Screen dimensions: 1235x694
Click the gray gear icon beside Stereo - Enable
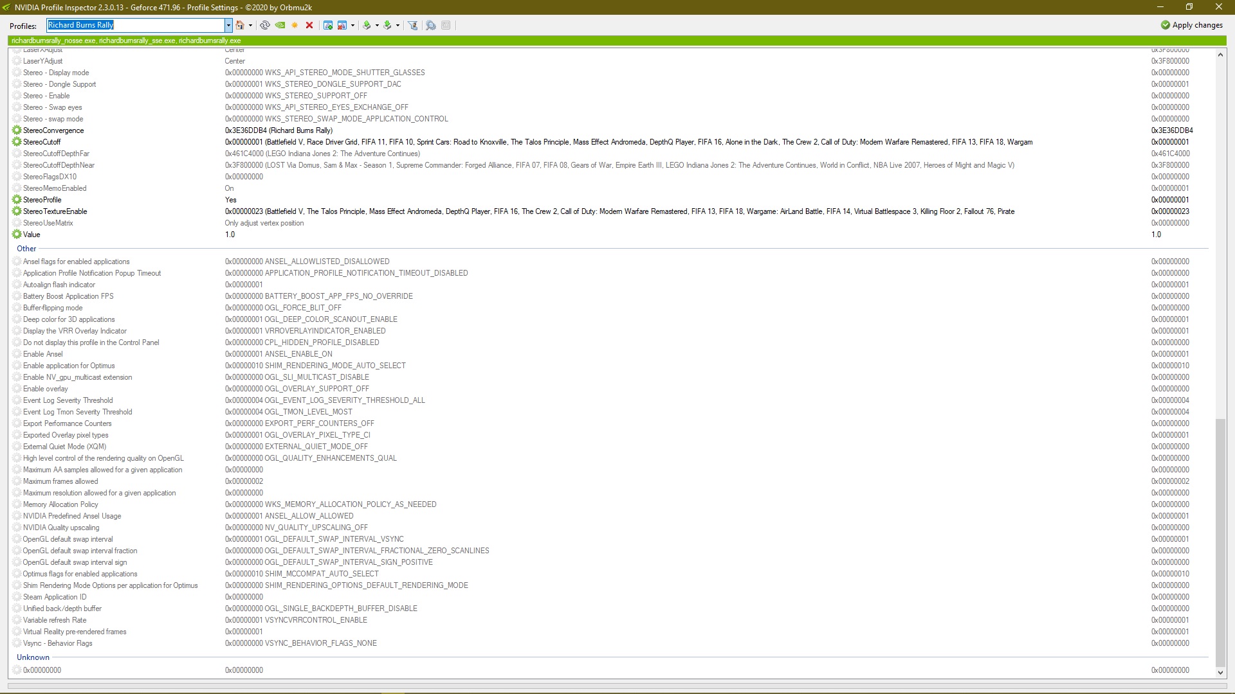tap(17, 96)
